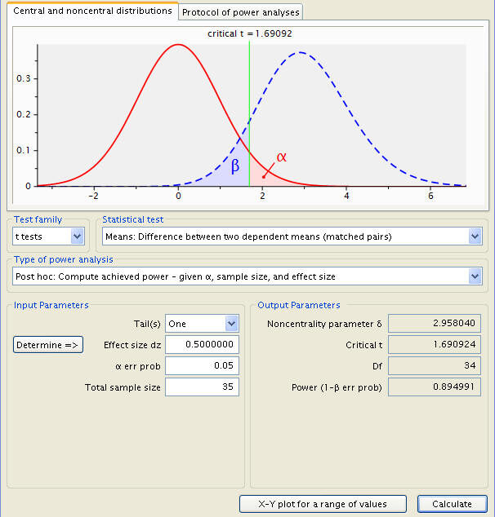
Task: Select the Noncentrality parameter δ output value
Action: pyautogui.click(x=435, y=323)
